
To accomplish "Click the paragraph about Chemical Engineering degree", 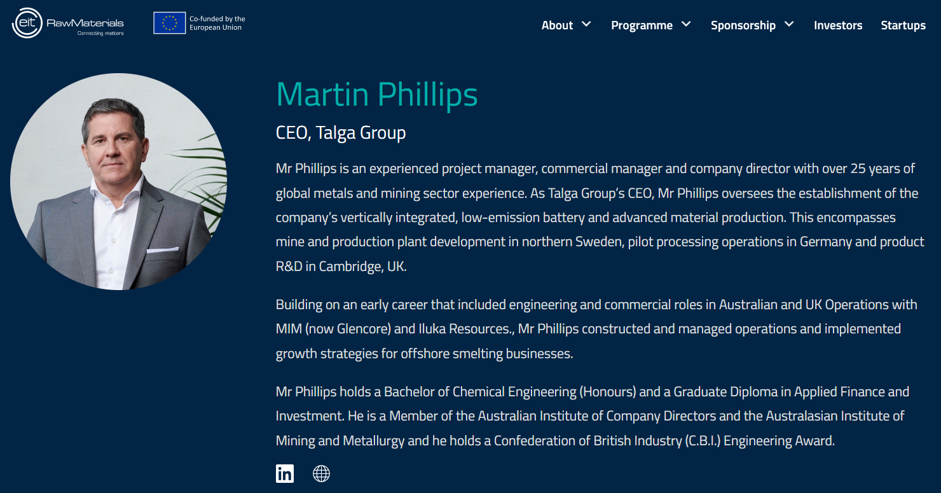I will (x=591, y=416).
